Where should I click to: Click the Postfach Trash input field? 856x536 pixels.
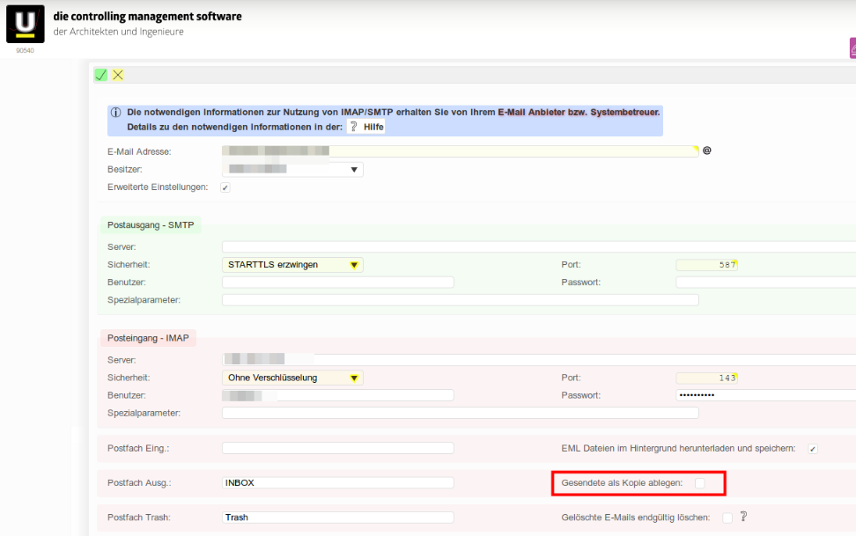pyautogui.click(x=338, y=518)
